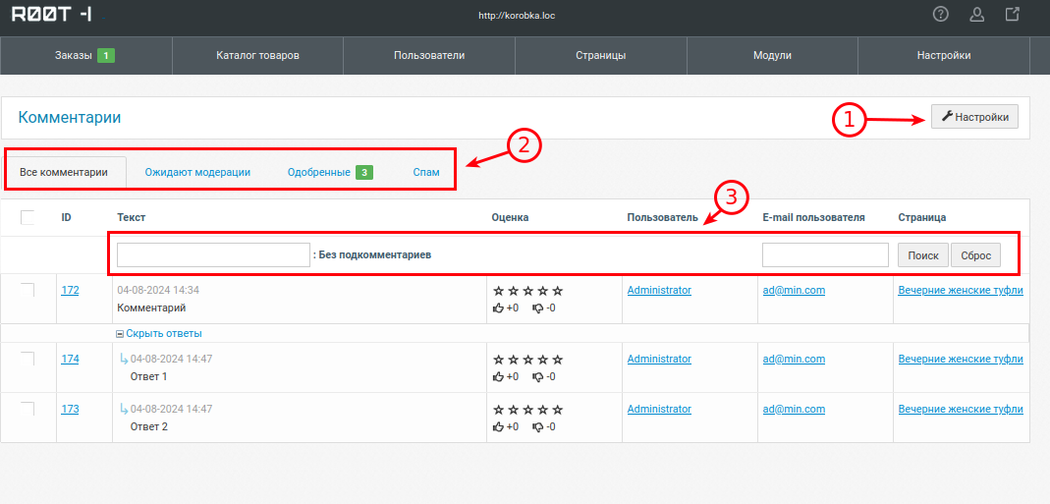Click thumbs-up icon for comment 172
The image size is (1050, 504).
click(498, 308)
